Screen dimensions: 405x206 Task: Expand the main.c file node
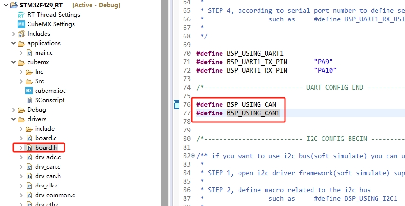click(21, 53)
